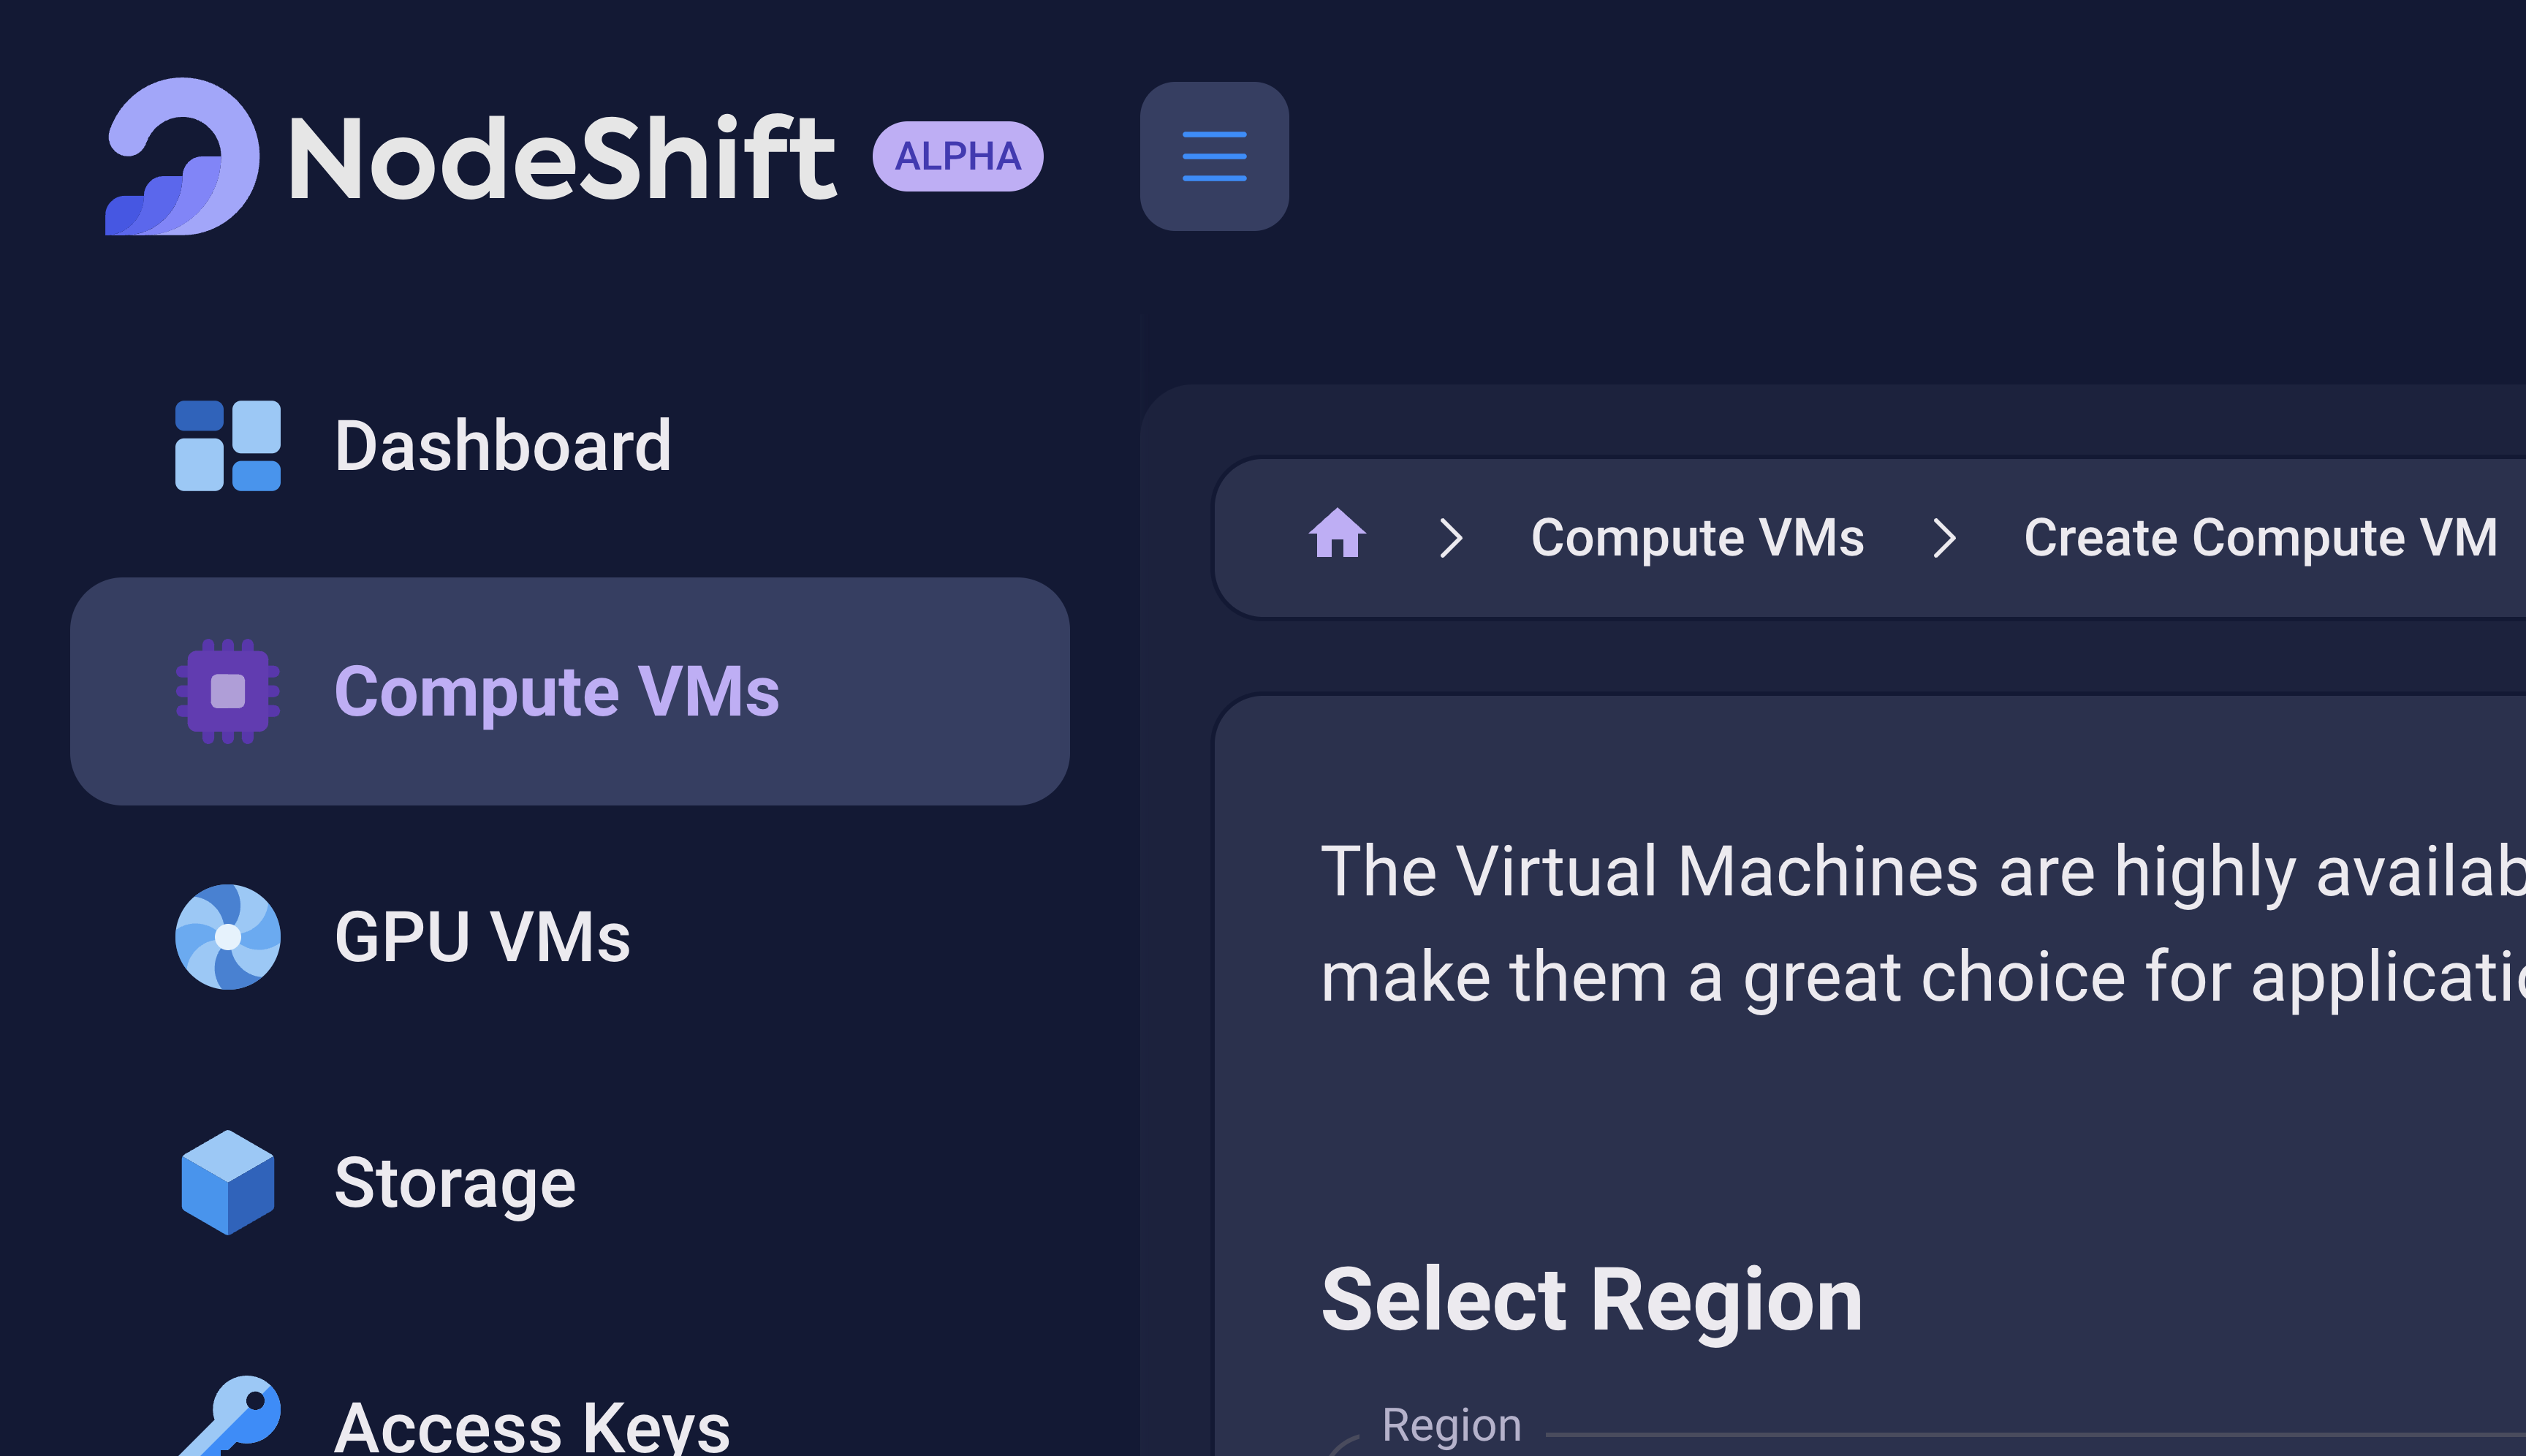Go home via breadcrumb house icon
The width and height of the screenshot is (2526, 1456).
[1337, 533]
